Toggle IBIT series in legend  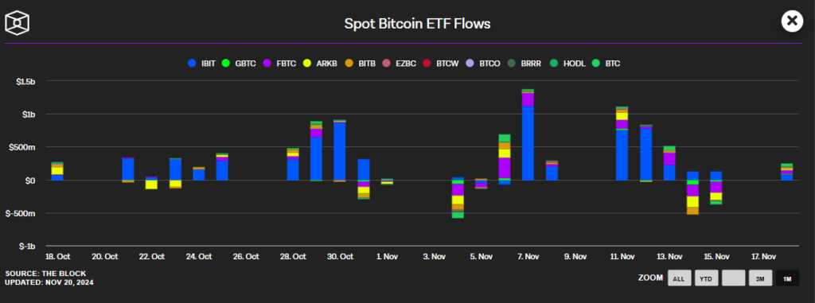pyautogui.click(x=201, y=64)
